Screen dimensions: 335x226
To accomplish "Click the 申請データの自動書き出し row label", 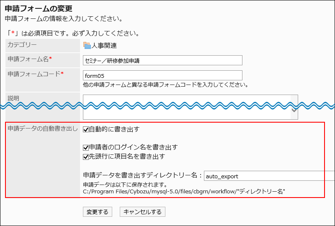I will click(43, 128).
